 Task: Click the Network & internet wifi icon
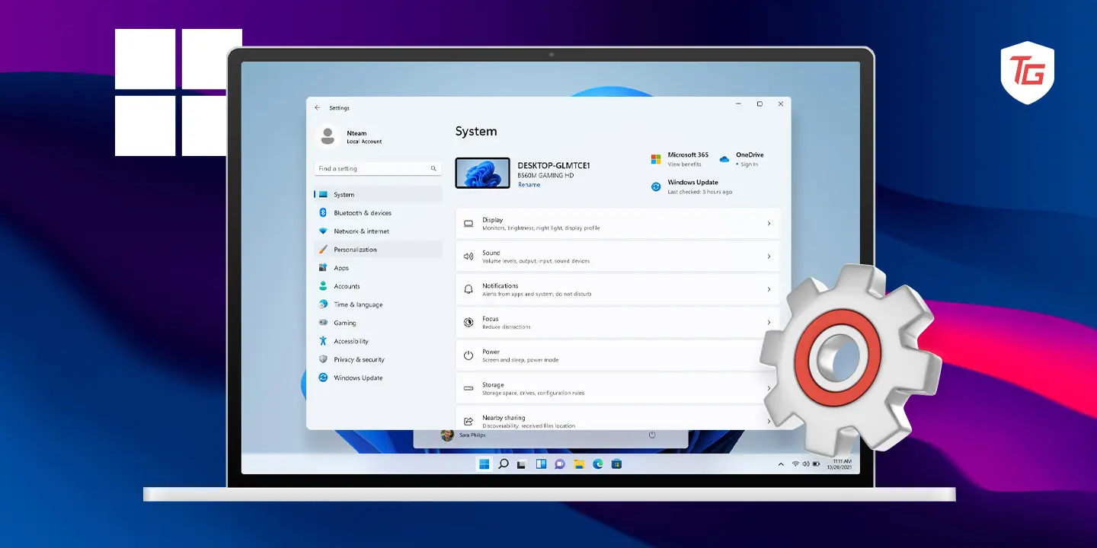coord(323,231)
